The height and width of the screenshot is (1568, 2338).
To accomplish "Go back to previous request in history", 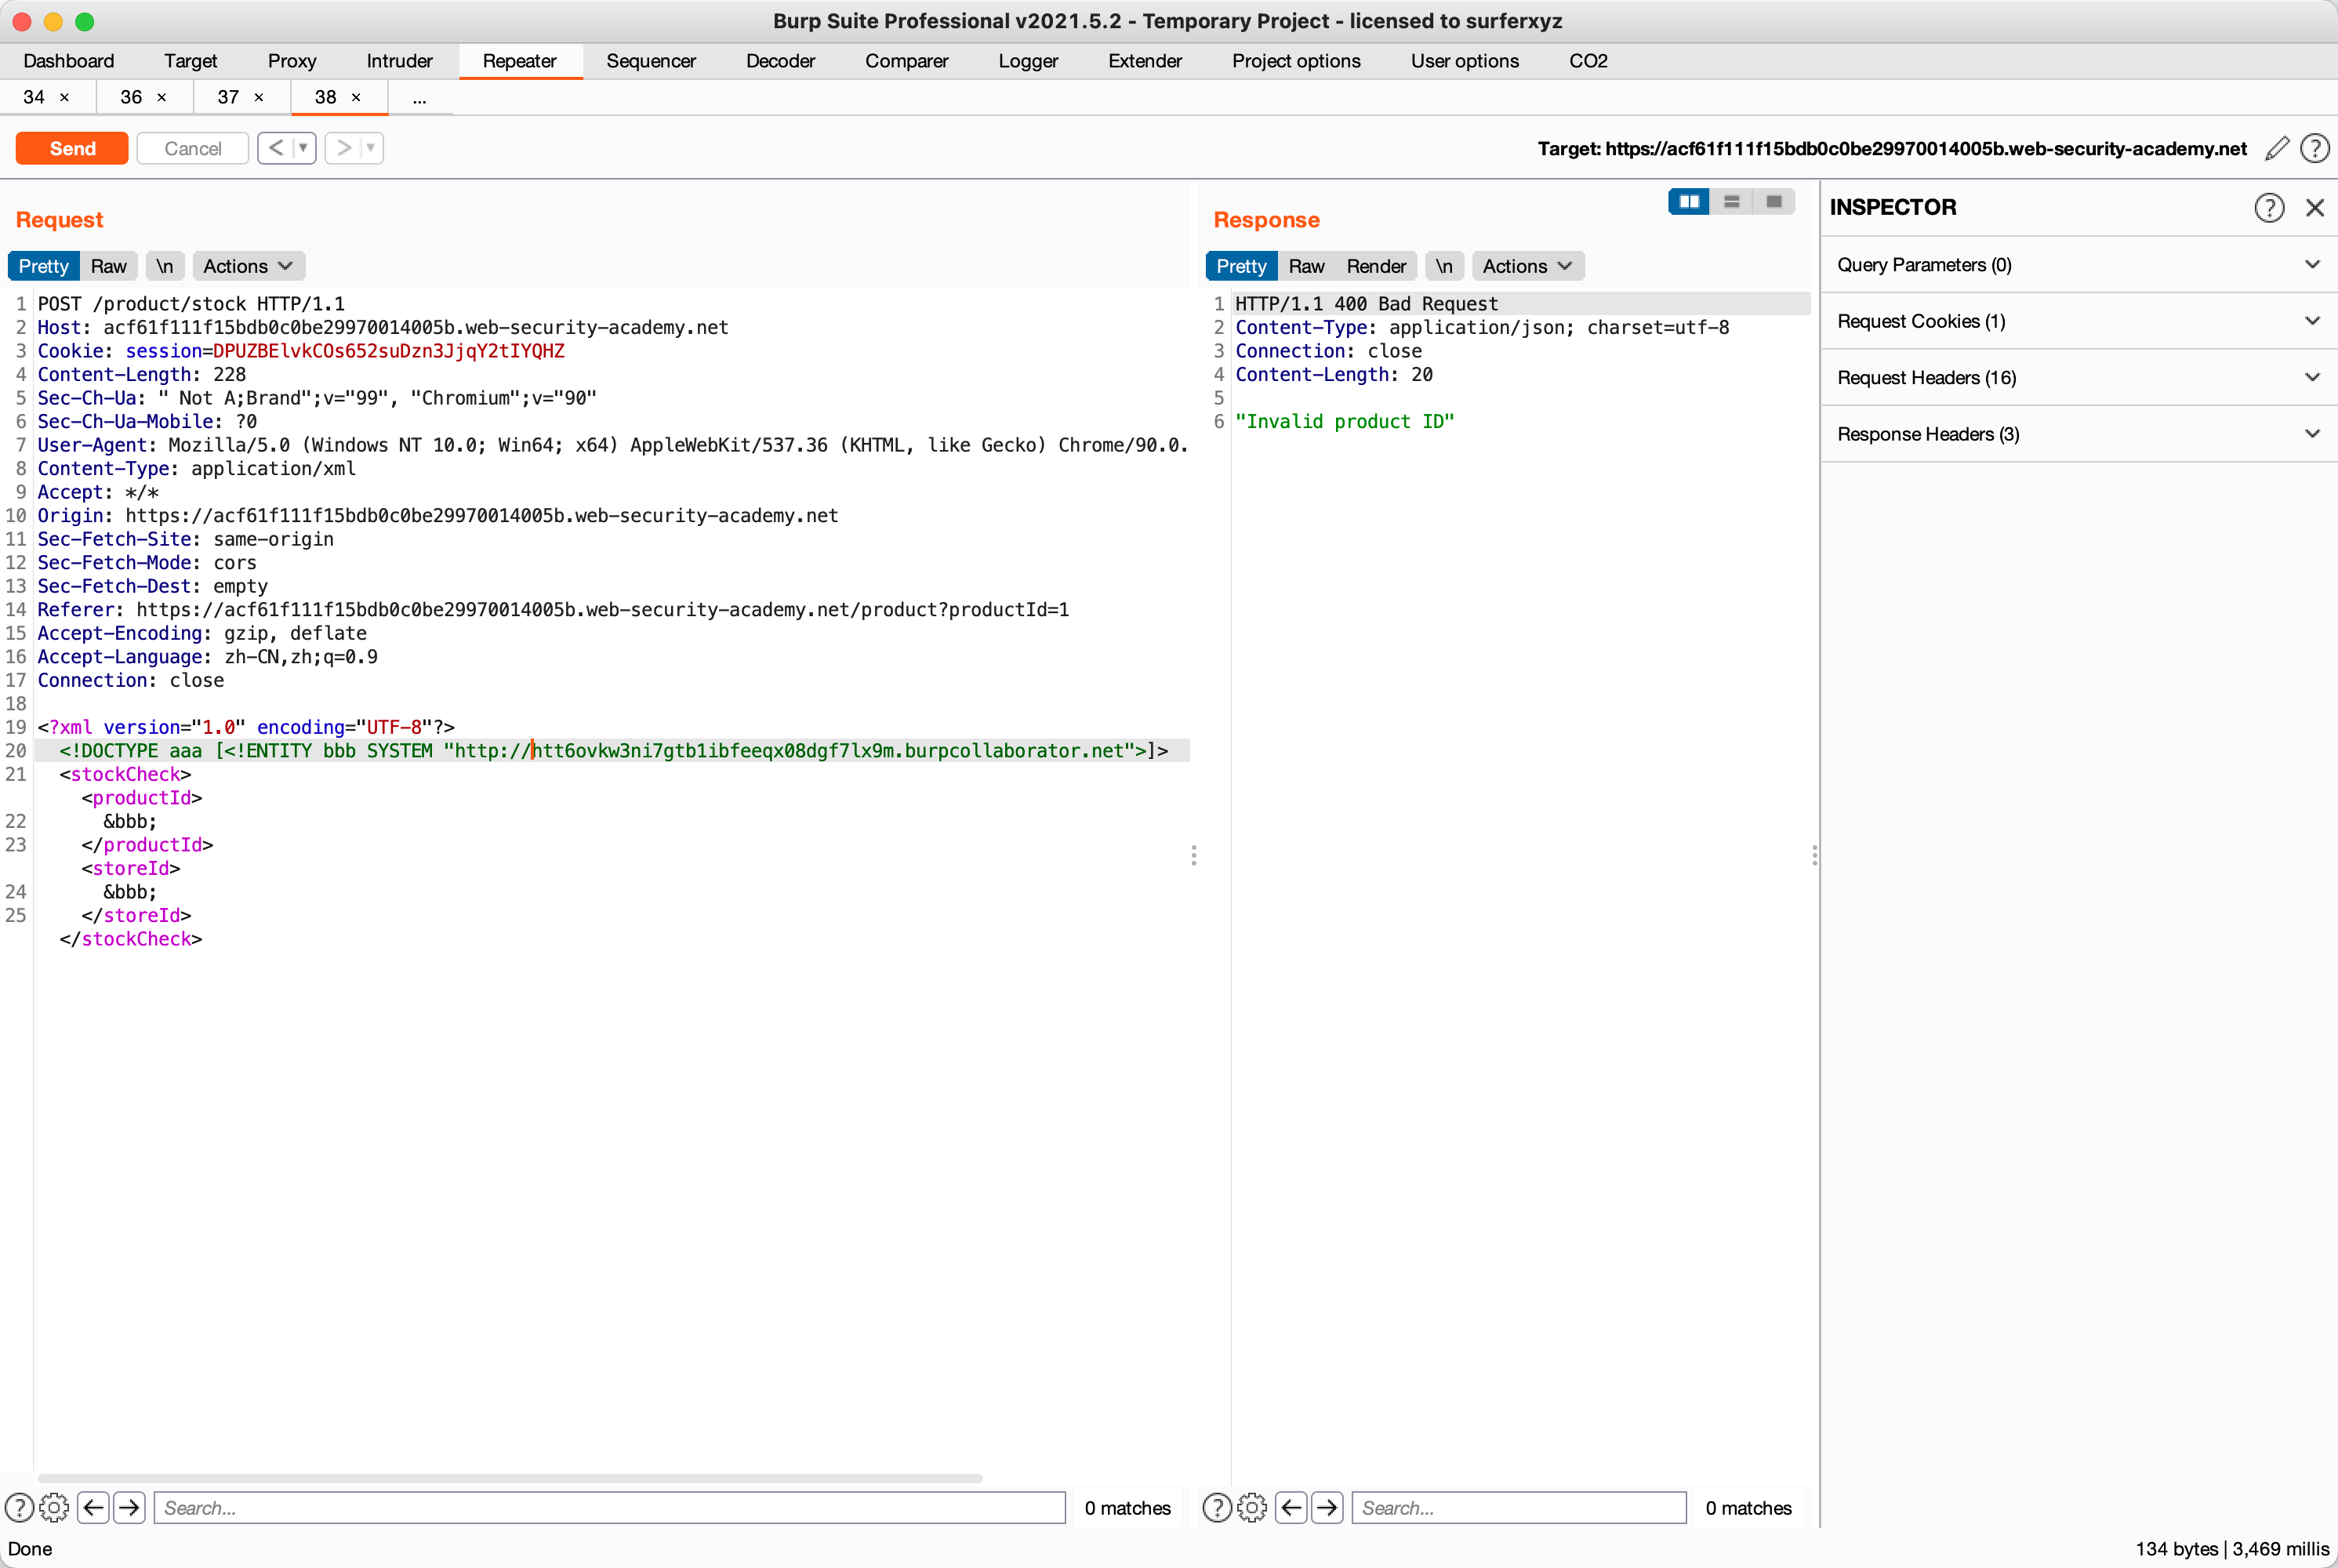I will (x=275, y=148).
